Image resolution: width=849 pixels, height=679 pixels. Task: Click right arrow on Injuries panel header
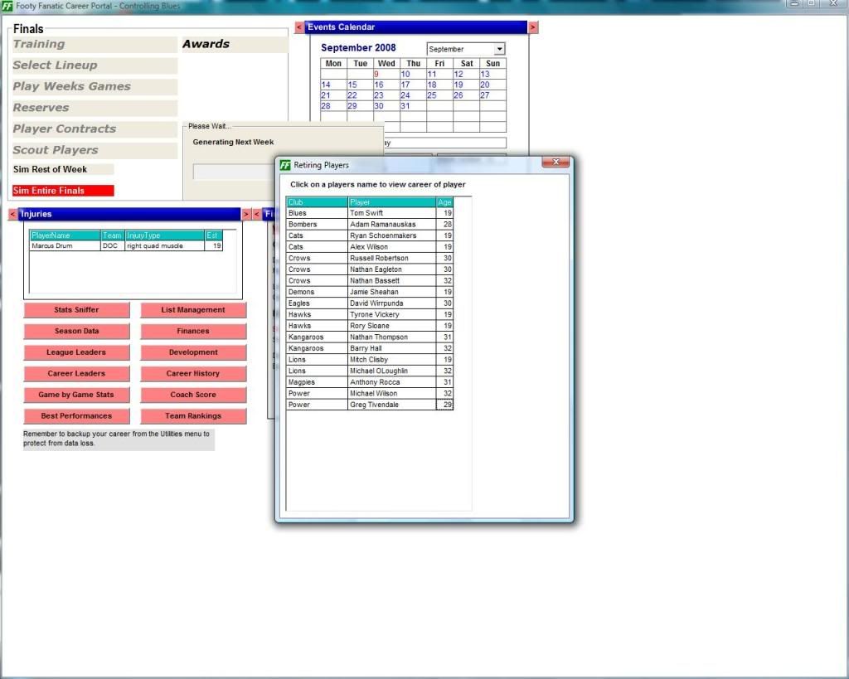coord(245,214)
